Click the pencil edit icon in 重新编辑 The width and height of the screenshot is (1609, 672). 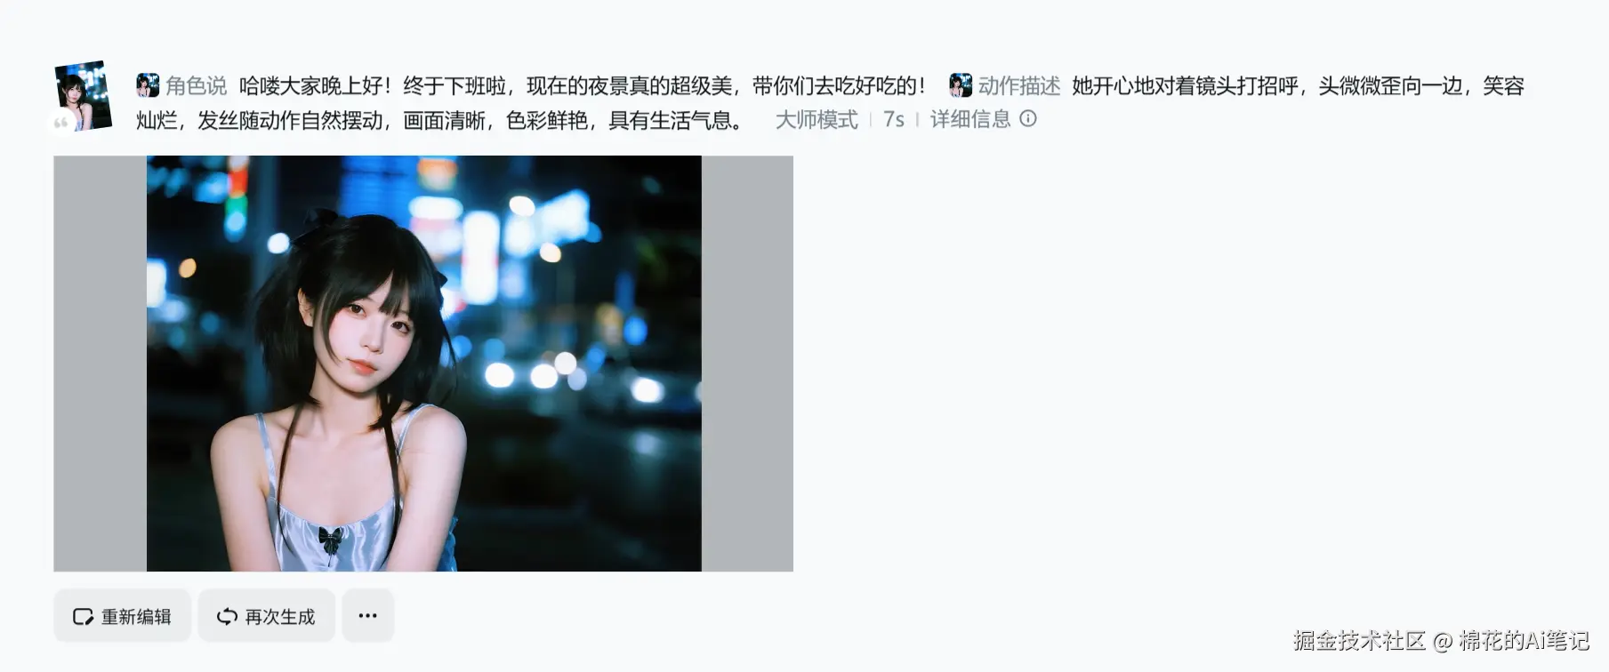(83, 617)
